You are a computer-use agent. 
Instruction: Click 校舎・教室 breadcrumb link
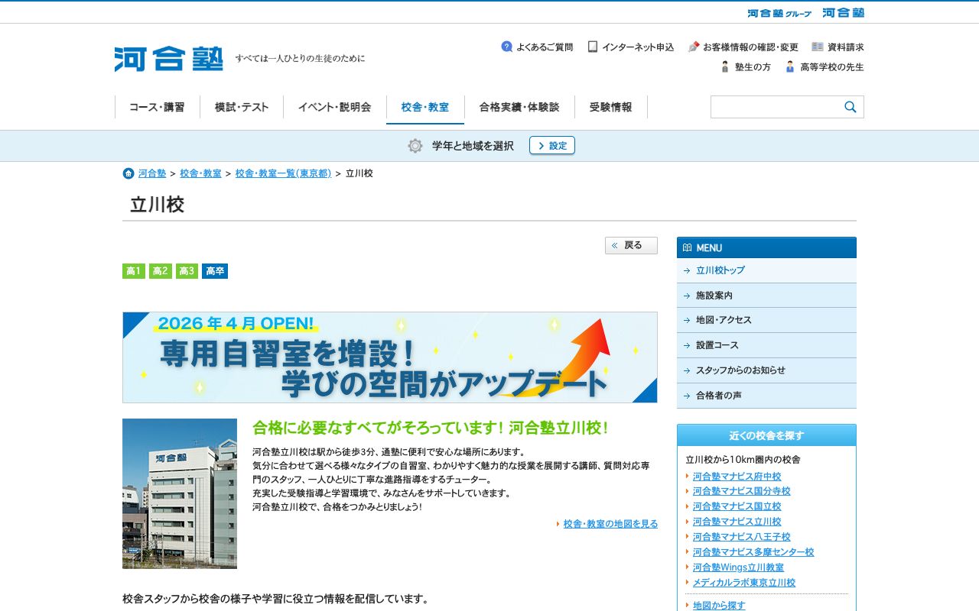coord(200,173)
